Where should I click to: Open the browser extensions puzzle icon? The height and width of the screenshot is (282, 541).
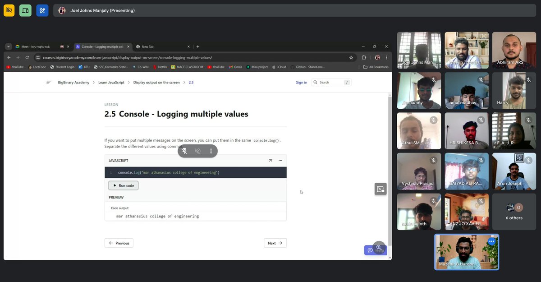[364, 57]
